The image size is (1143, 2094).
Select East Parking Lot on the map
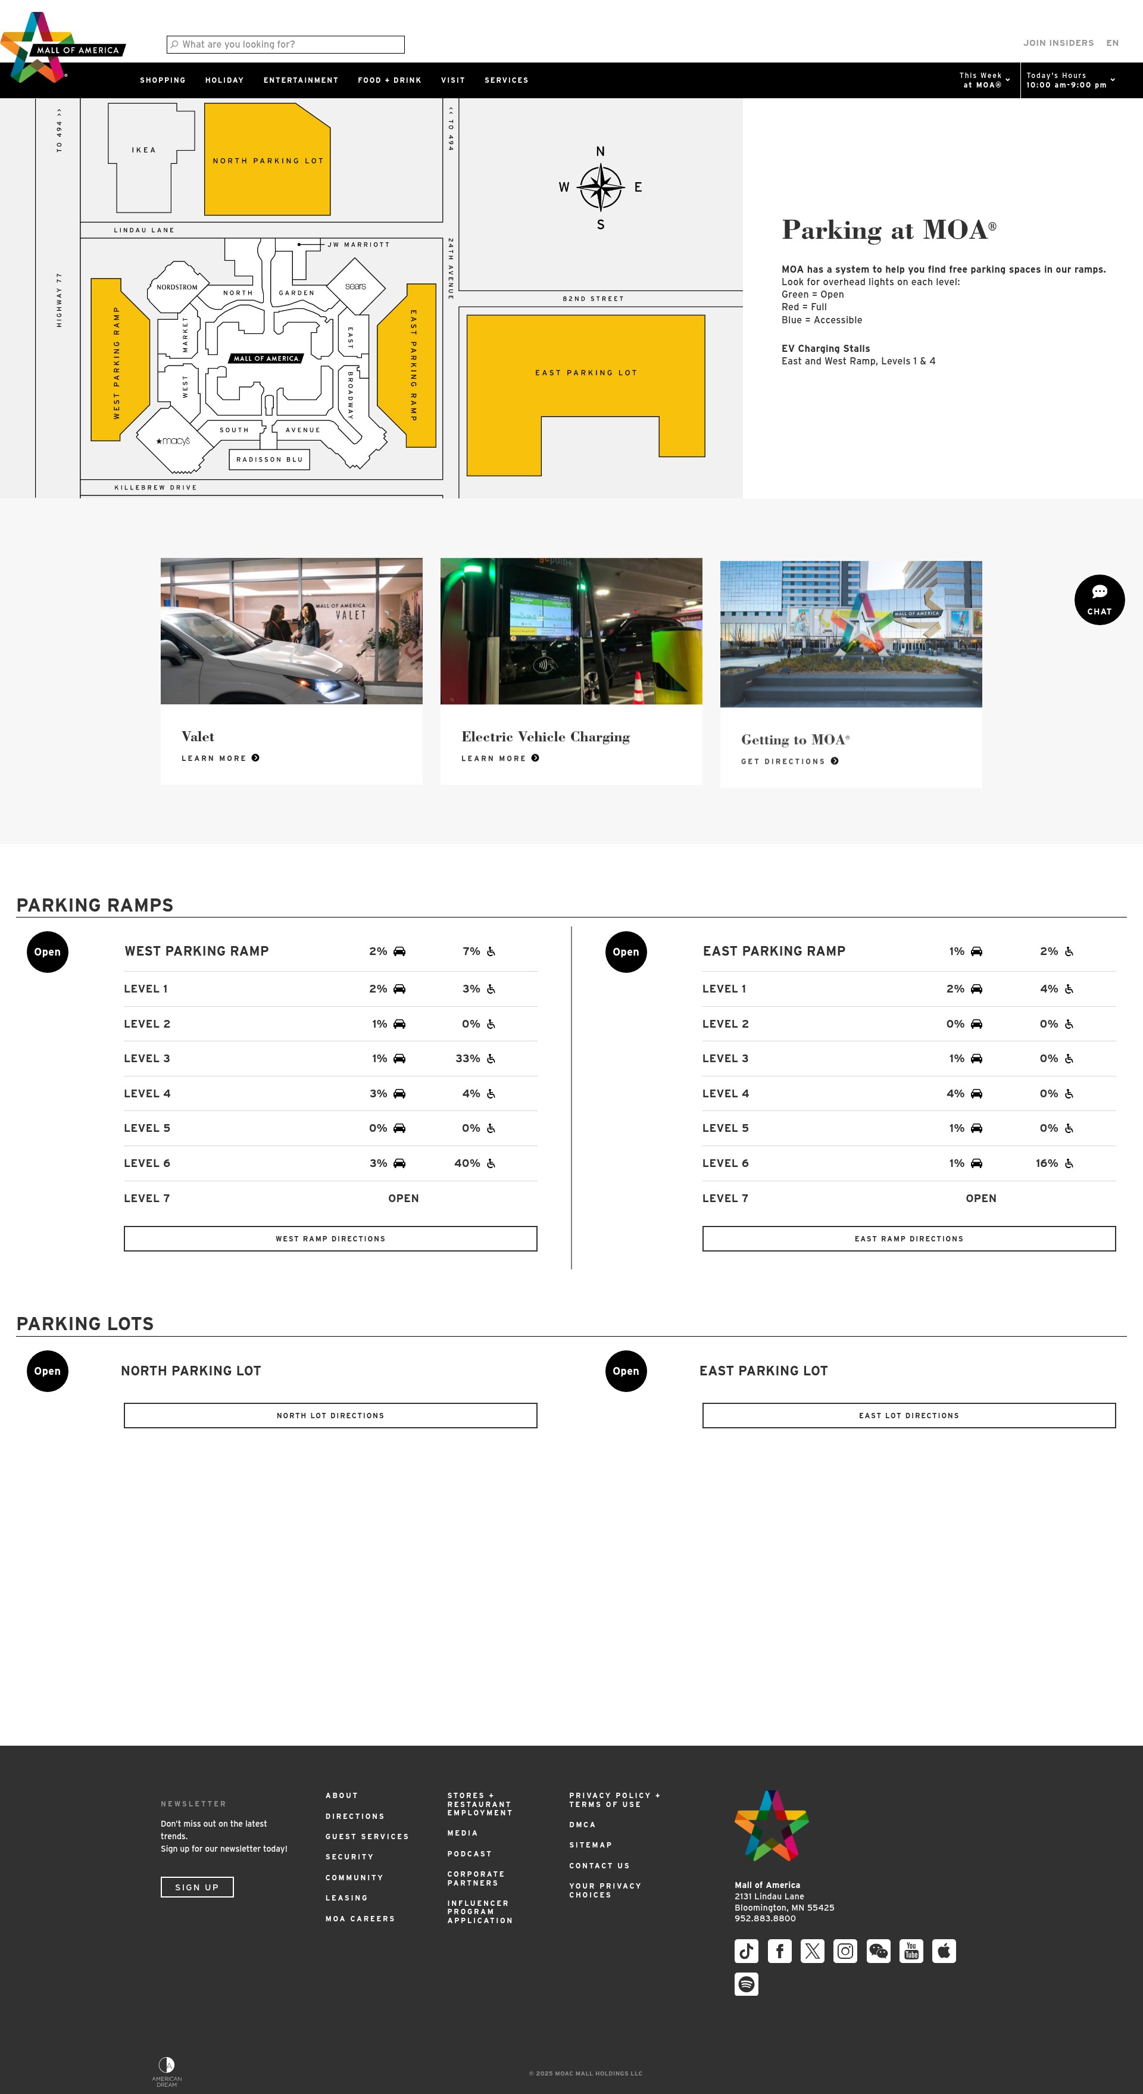585,372
